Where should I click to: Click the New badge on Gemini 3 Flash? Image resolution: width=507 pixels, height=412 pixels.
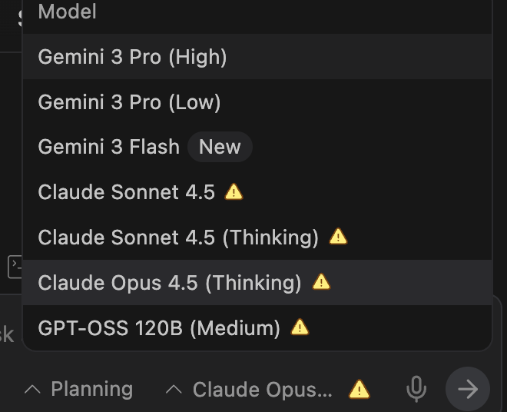(x=220, y=147)
